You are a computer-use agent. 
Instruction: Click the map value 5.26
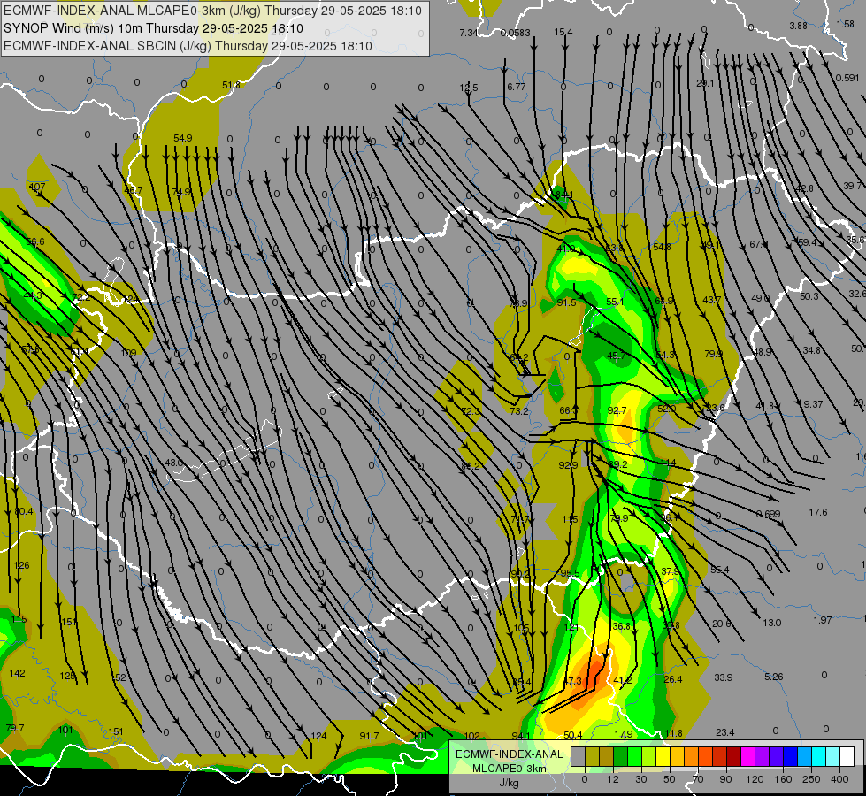[x=774, y=677]
